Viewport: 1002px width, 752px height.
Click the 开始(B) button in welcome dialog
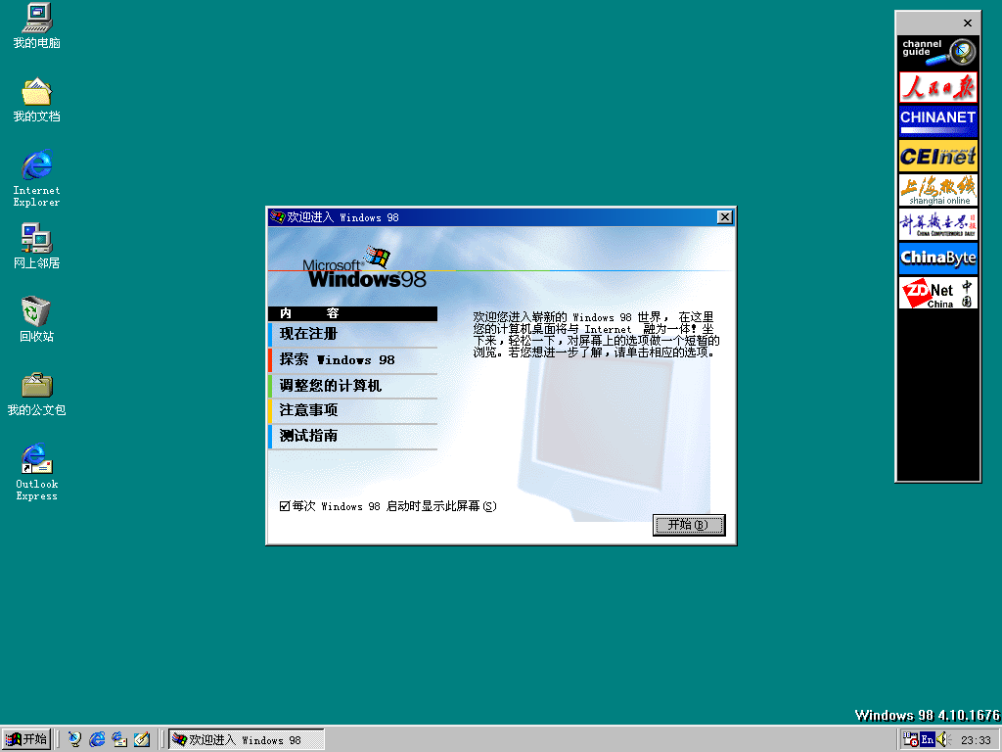click(x=689, y=525)
